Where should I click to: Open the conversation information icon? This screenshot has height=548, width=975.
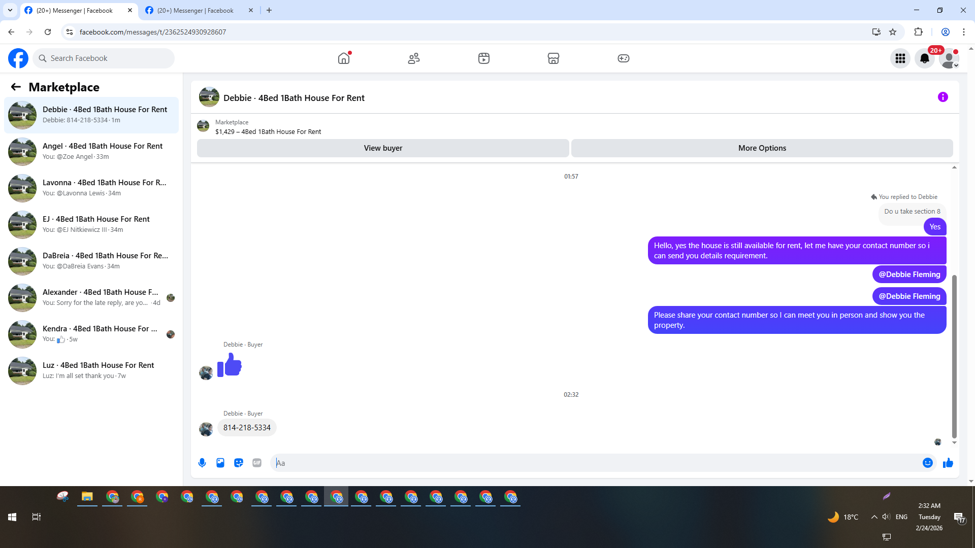(x=942, y=97)
